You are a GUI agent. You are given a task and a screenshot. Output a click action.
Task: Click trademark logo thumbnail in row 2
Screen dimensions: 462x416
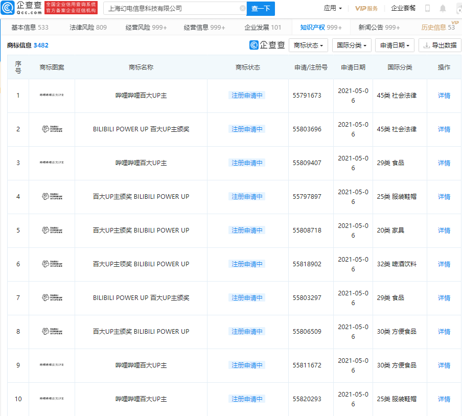52,129
